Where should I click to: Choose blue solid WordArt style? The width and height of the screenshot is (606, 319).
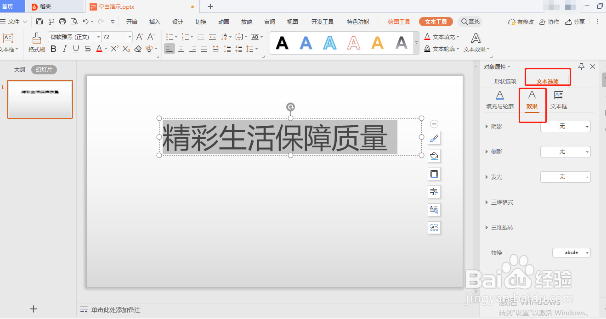click(306, 43)
